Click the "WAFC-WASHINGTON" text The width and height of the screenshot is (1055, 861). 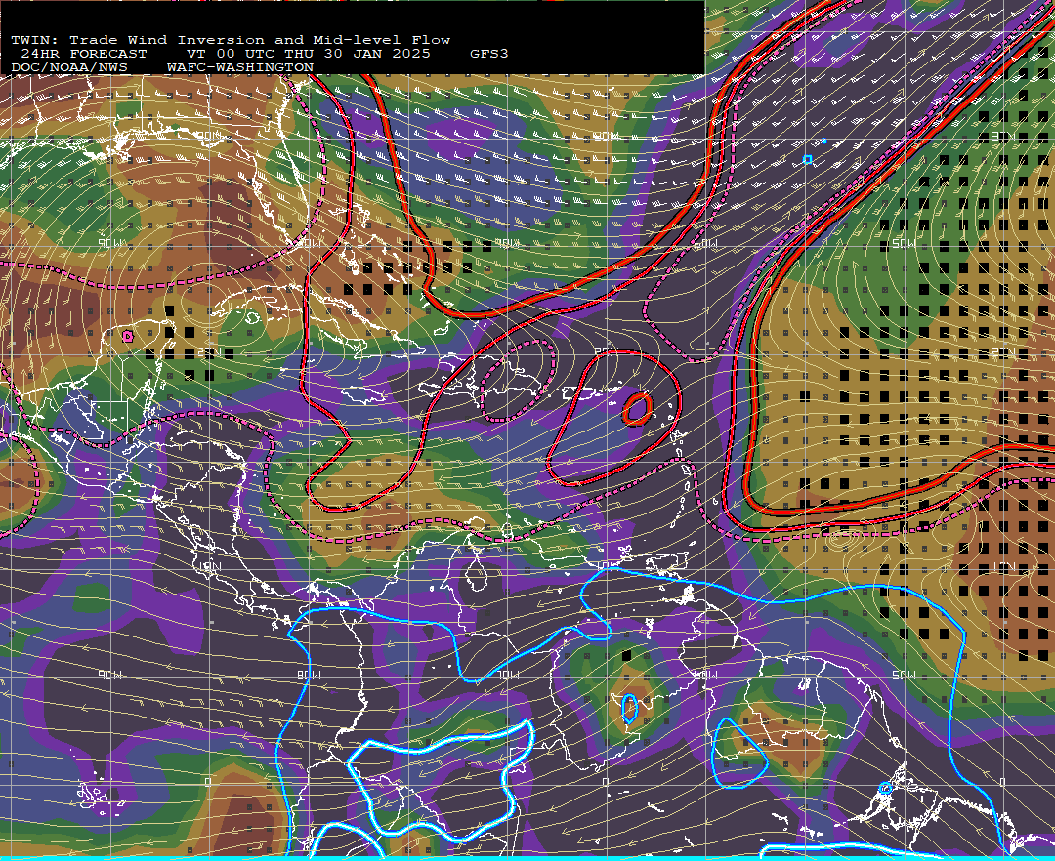240,68
